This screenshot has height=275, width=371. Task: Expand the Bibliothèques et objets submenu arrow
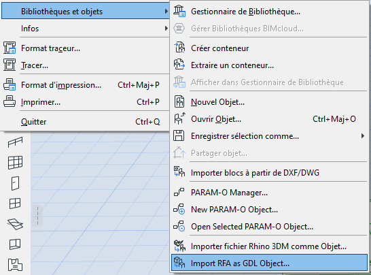pos(166,12)
